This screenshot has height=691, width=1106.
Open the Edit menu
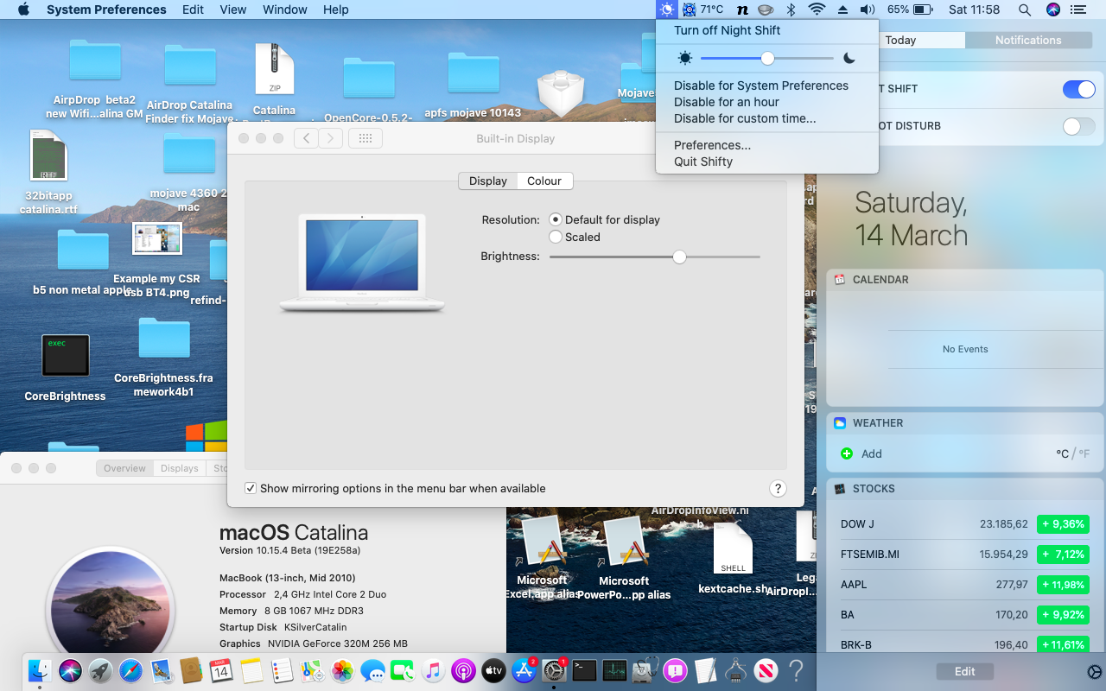point(194,10)
